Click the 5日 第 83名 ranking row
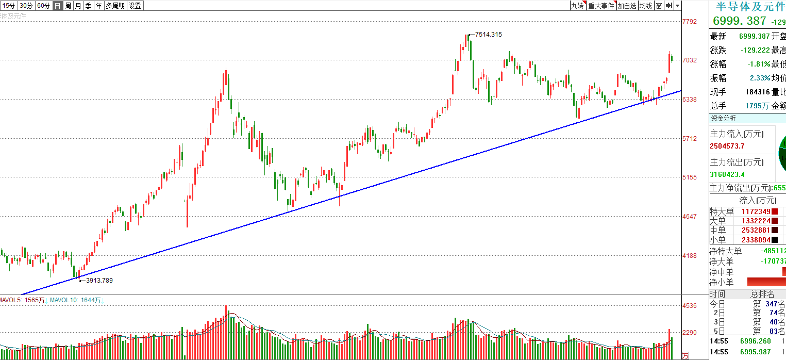The height and width of the screenshot is (360, 786). click(x=747, y=331)
